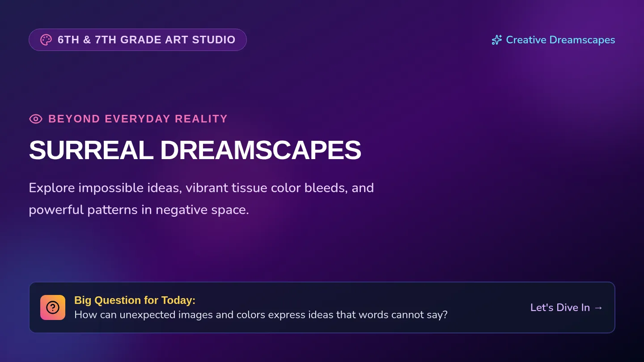Follow the Creative Dreamscapes link
Image resolution: width=644 pixels, height=362 pixels.
pyautogui.click(x=560, y=40)
